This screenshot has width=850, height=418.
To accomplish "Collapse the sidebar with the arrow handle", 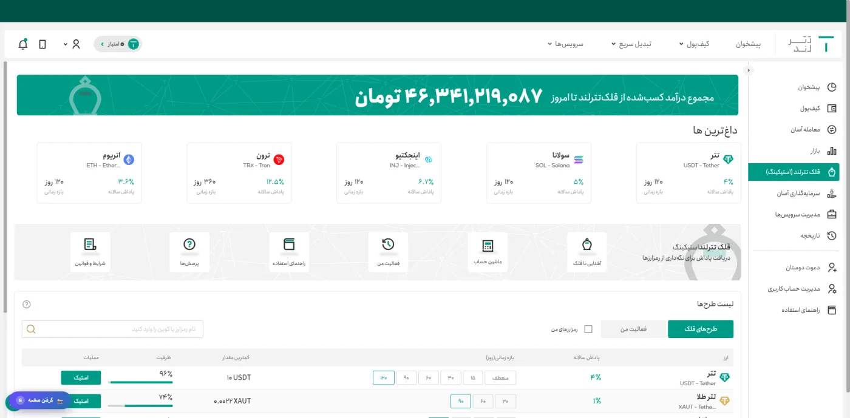I will (x=749, y=70).
